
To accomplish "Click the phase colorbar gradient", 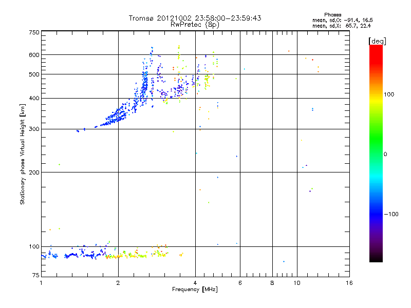I will 376,153.
